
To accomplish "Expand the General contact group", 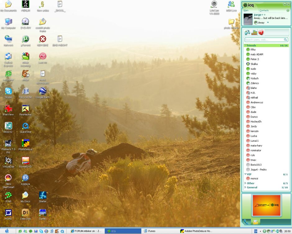I will click(x=246, y=187).
